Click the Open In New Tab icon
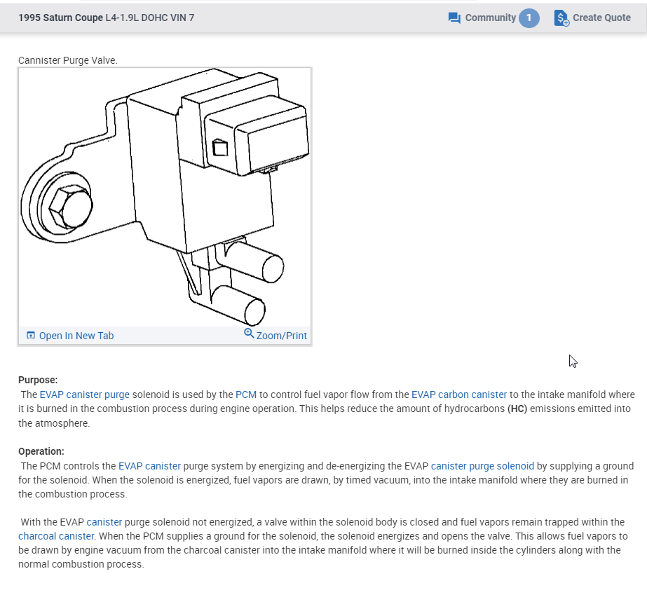The height and width of the screenshot is (590, 647). point(31,335)
